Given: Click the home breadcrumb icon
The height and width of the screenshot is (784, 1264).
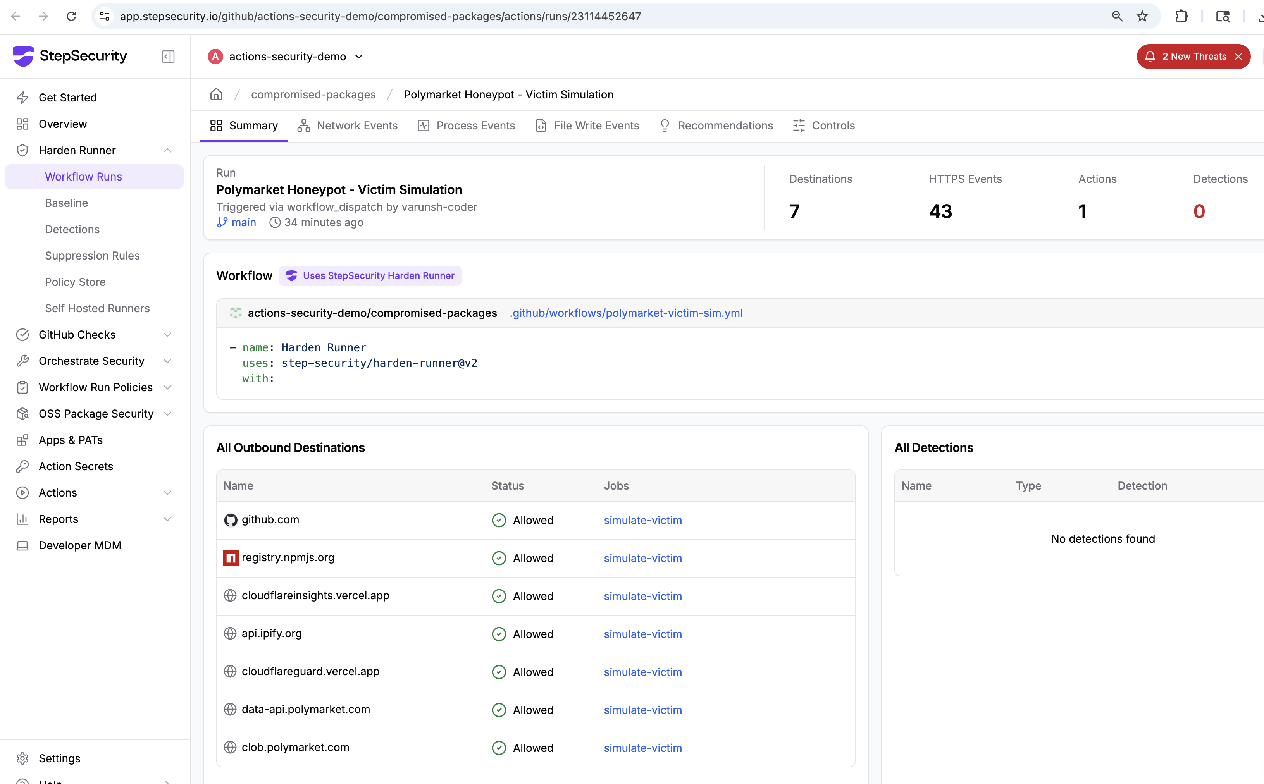Looking at the screenshot, I should pos(216,95).
